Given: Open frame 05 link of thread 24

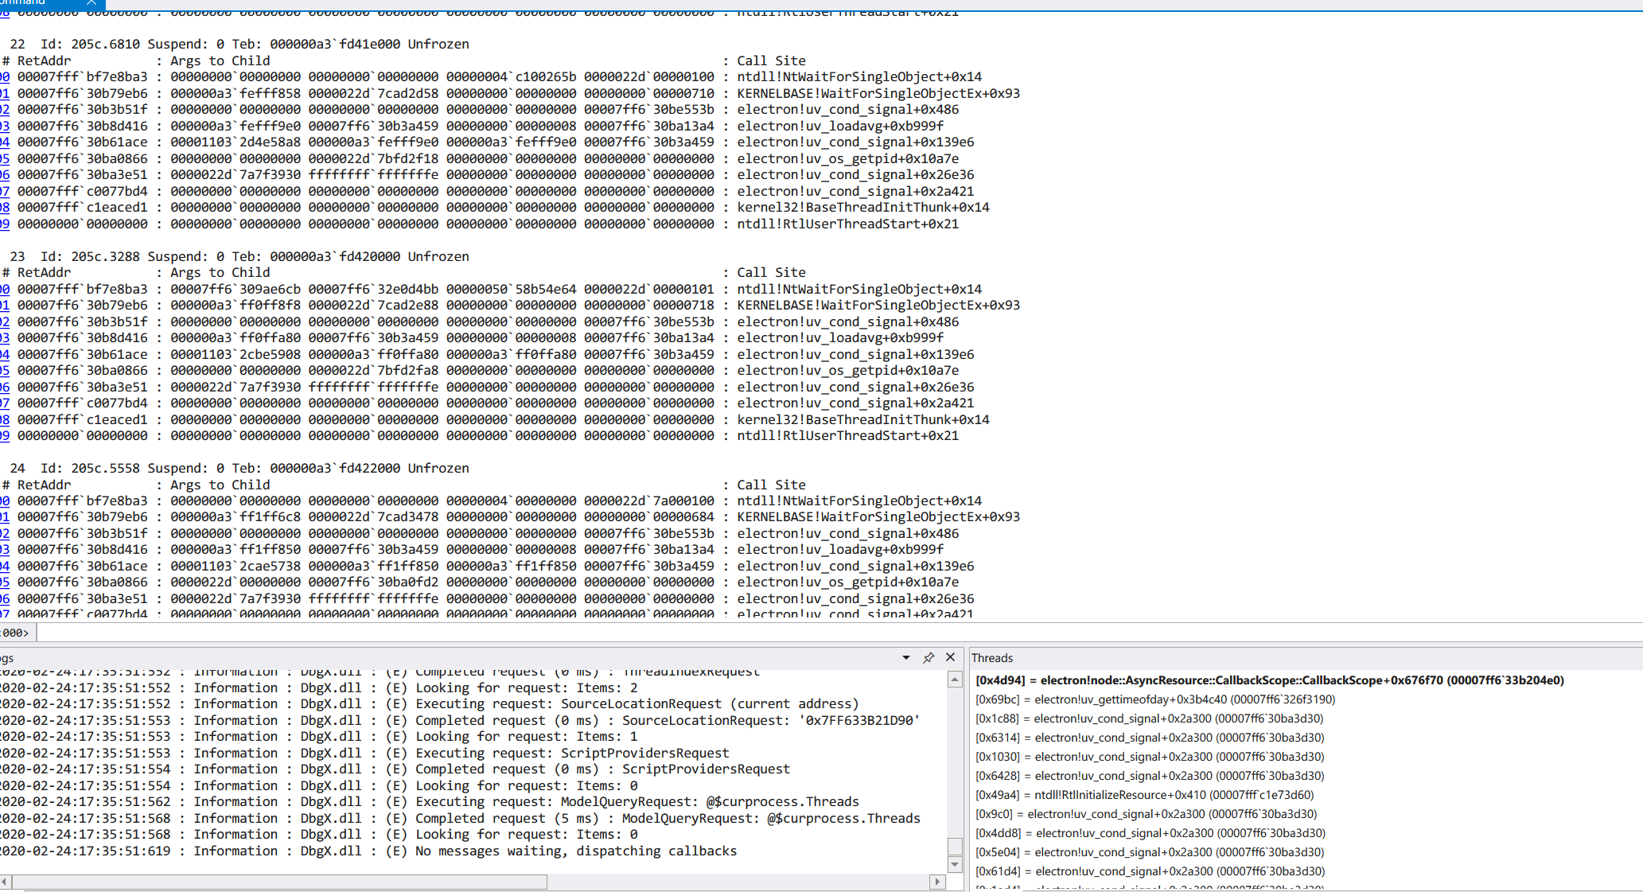Looking at the screenshot, I should (x=5, y=582).
